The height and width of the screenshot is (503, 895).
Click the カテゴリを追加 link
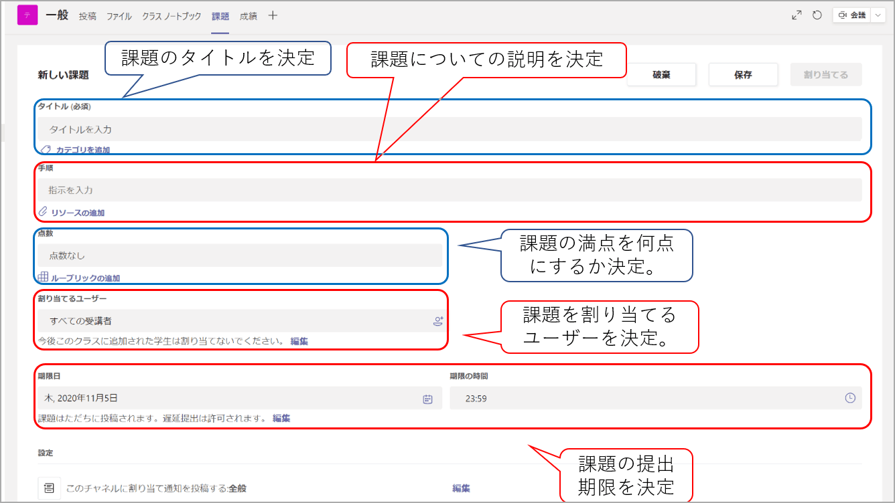pos(82,150)
